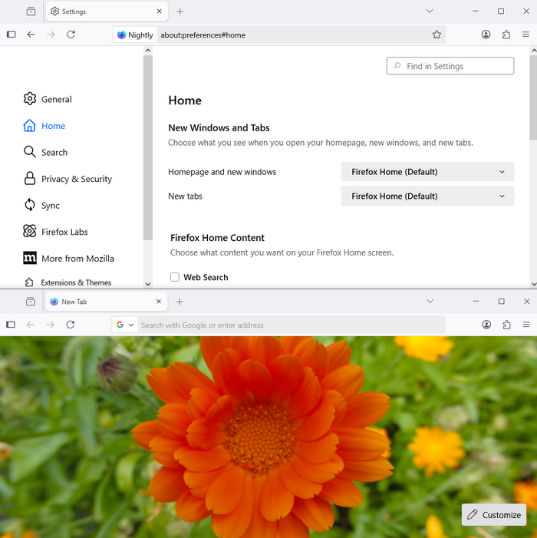Open the Privacy & Security category

click(76, 179)
